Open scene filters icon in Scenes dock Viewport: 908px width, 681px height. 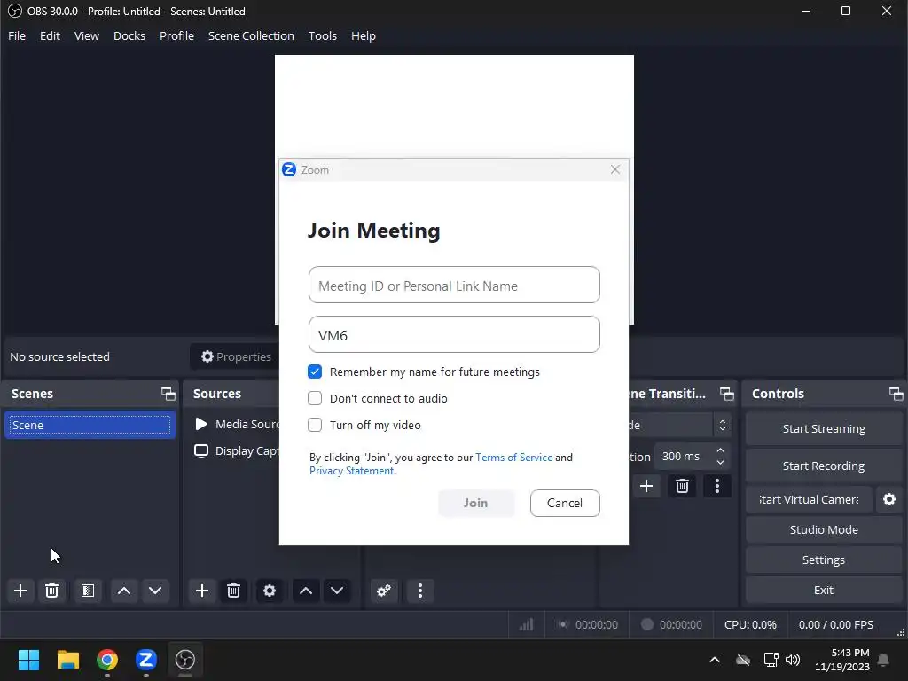[x=88, y=591]
